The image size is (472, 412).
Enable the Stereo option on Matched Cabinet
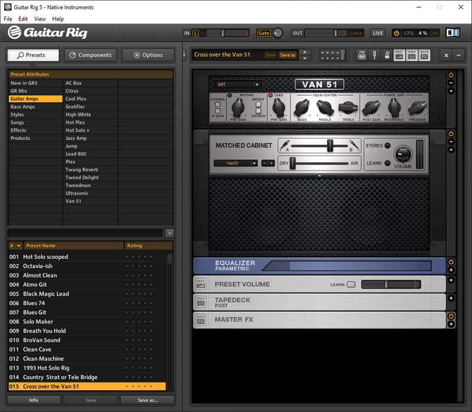pyautogui.click(x=388, y=145)
